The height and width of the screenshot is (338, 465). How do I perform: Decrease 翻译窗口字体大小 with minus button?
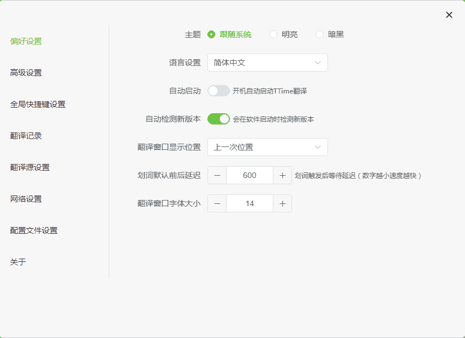click(217, 203)
